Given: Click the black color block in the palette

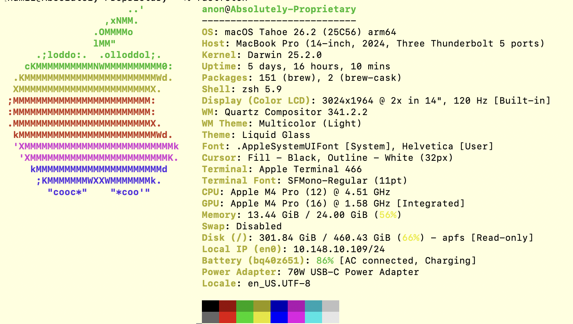Looking at the screenshot, I should pos(210,306).
